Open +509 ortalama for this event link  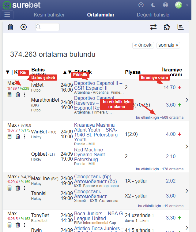(160, 118)
